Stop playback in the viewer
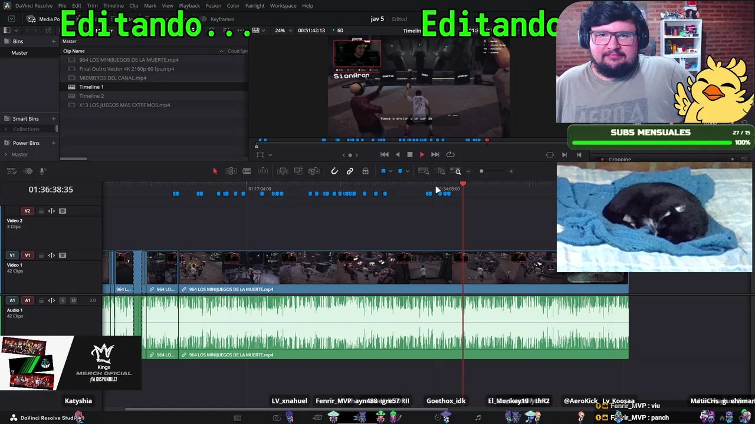The height and width of the screenshot is (424, 755). 410,154
